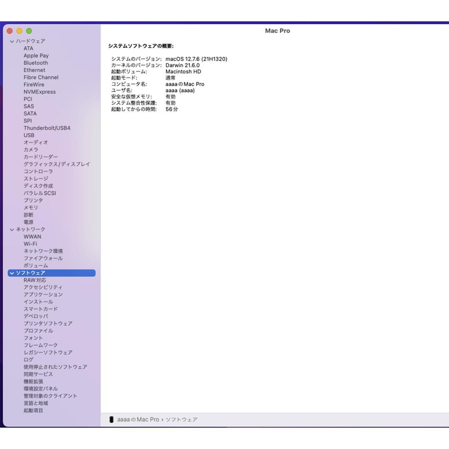Select ATA in the hardware list
Viewport: 449px width, 449px height.
click(28, 48)
